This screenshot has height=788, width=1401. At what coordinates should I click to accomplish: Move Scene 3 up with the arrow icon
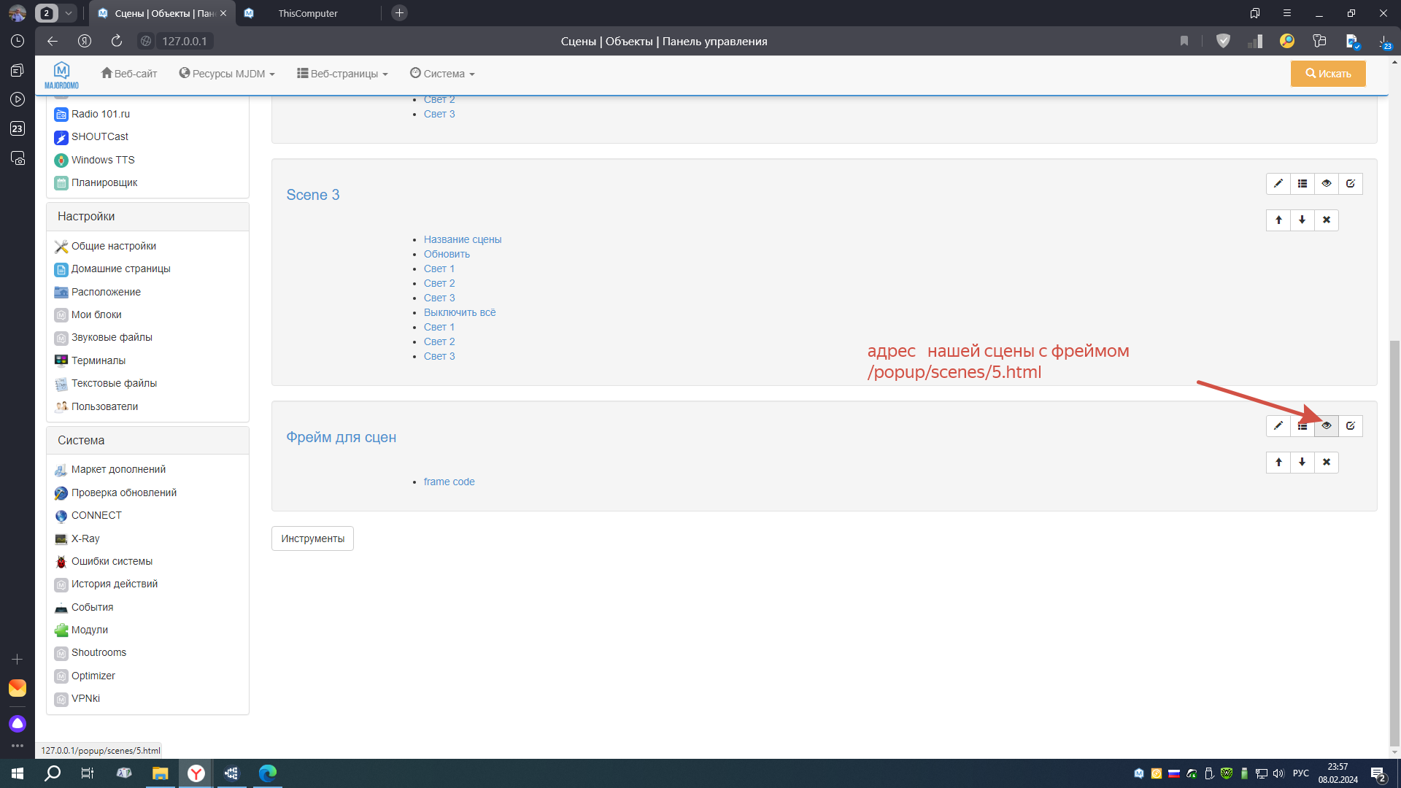(1278, 220)
